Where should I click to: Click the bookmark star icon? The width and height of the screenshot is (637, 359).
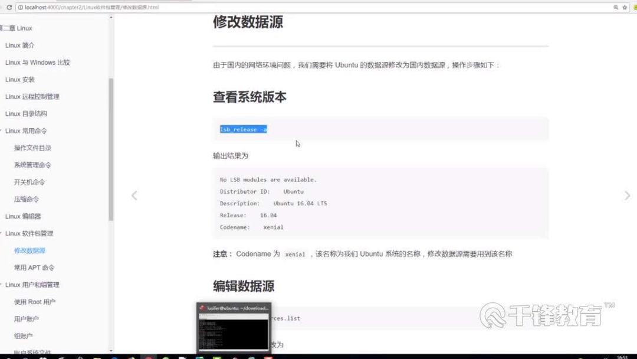(624, 8)
